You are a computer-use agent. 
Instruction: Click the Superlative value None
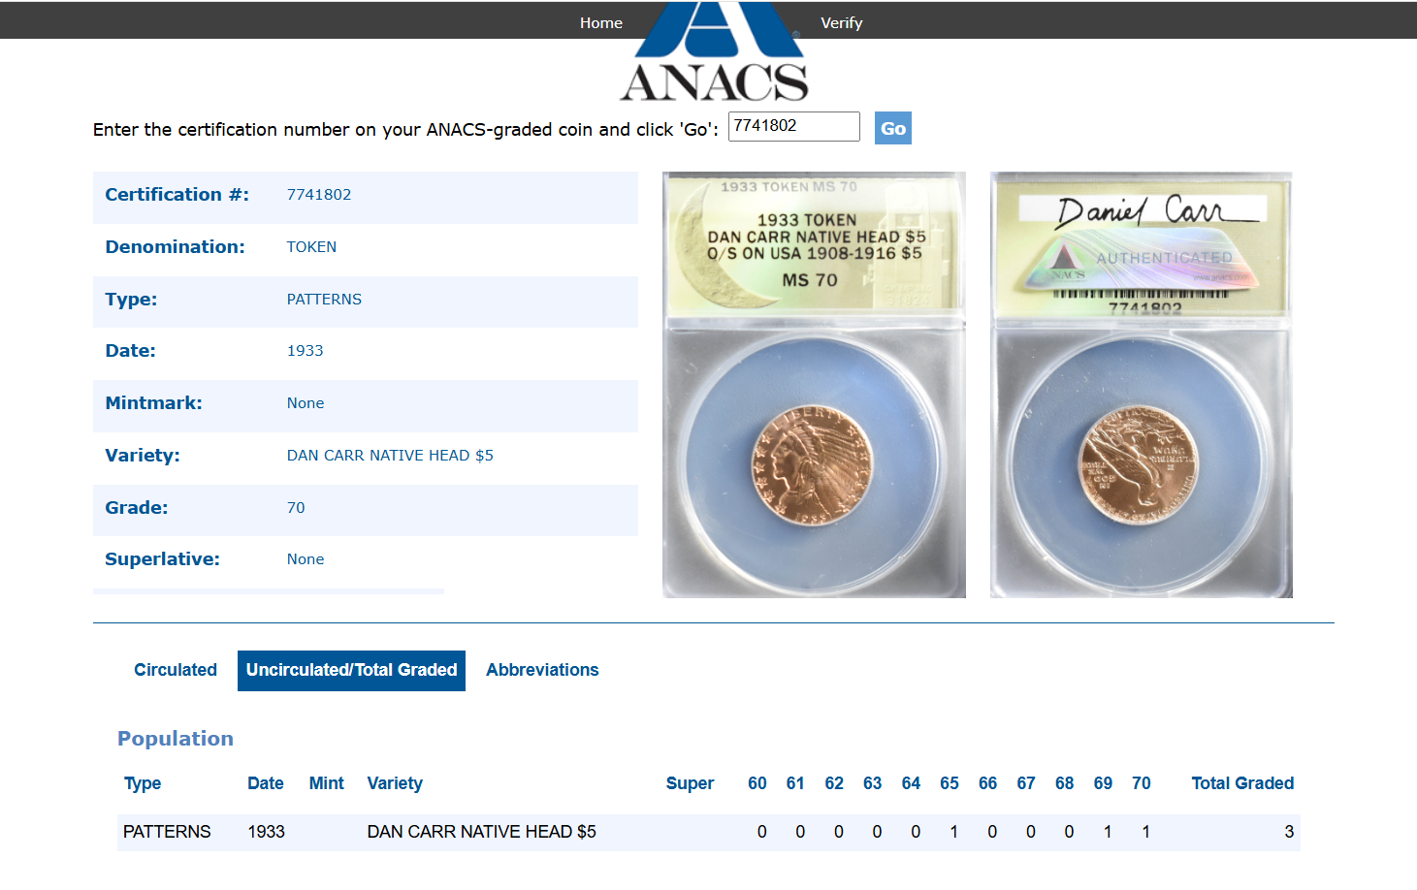point(306,559)
